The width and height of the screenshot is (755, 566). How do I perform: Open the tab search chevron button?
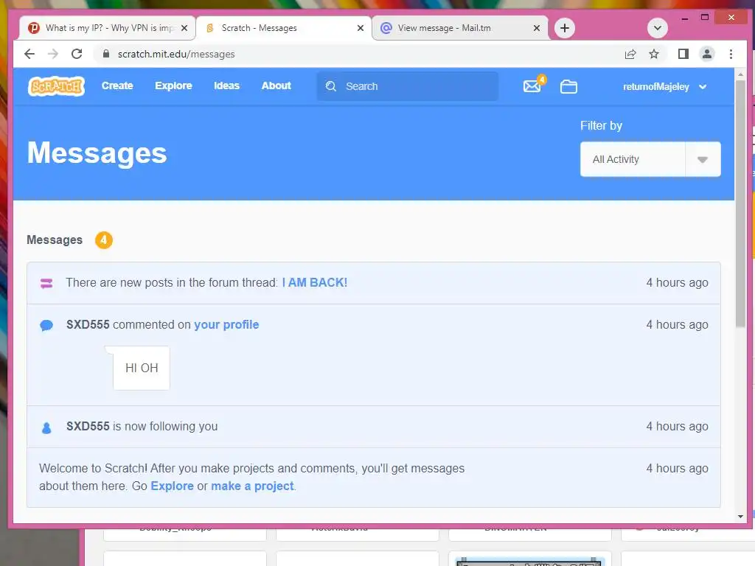click(x=657, y=28)
